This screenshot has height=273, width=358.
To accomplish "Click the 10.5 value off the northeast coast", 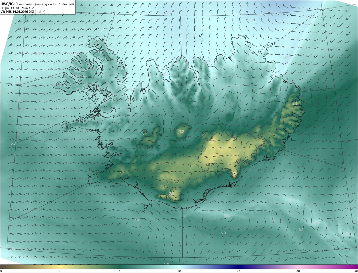I will tap(288, 58).
